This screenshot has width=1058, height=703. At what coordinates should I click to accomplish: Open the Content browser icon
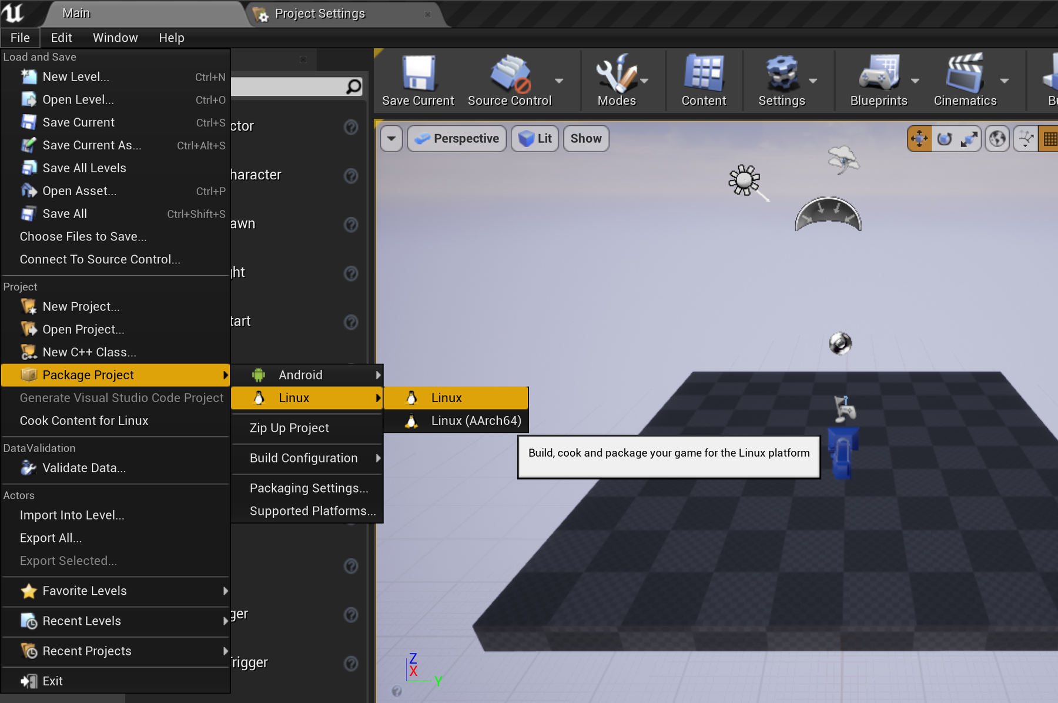704,73
